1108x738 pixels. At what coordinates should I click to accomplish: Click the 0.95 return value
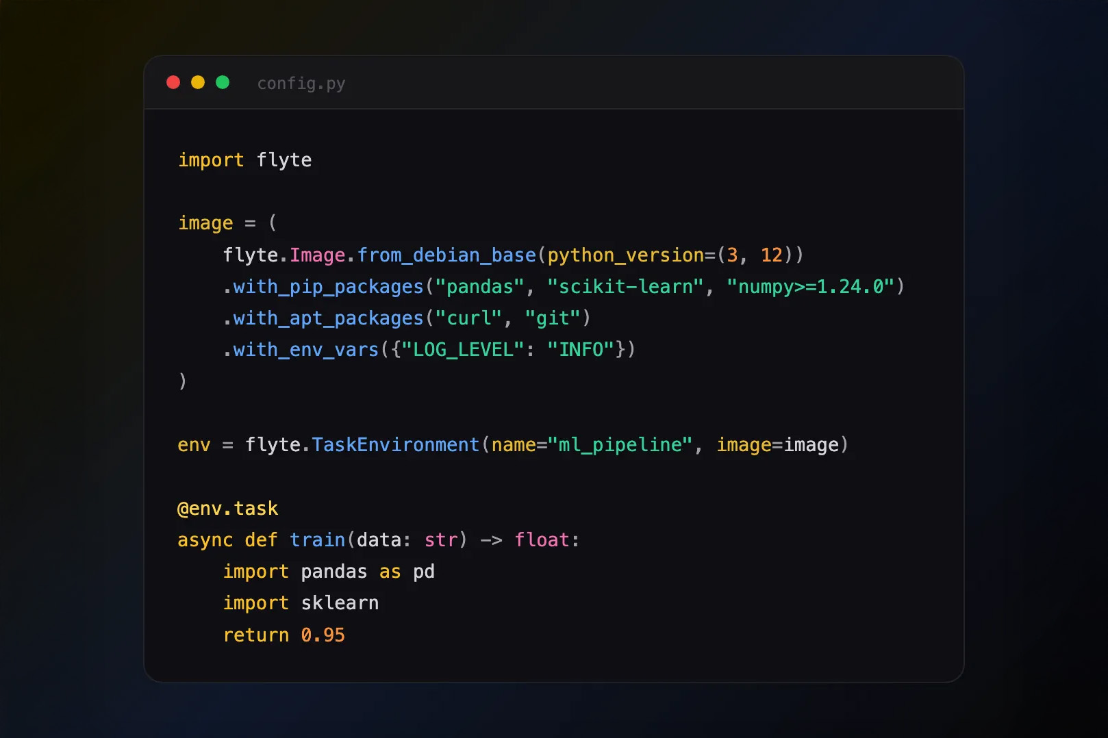point(323,635)
